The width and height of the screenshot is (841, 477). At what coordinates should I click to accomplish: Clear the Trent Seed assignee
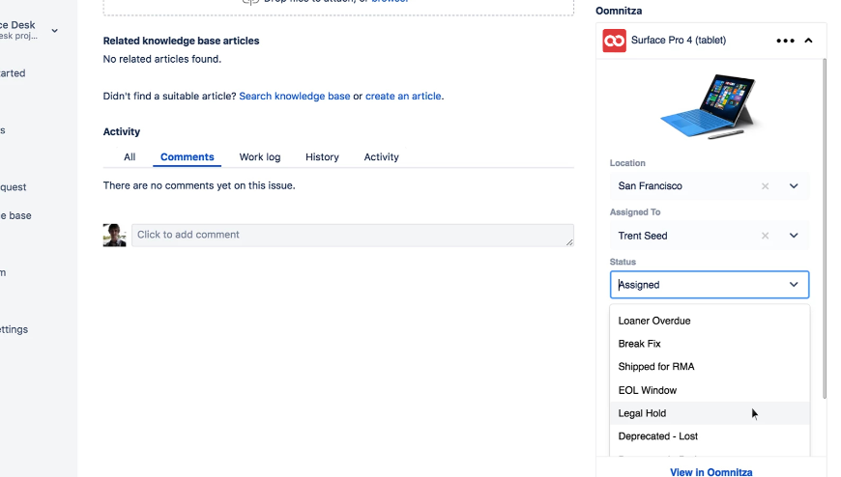(766, 236)
